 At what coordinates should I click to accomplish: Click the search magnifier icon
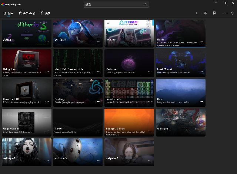pos(146,4)
